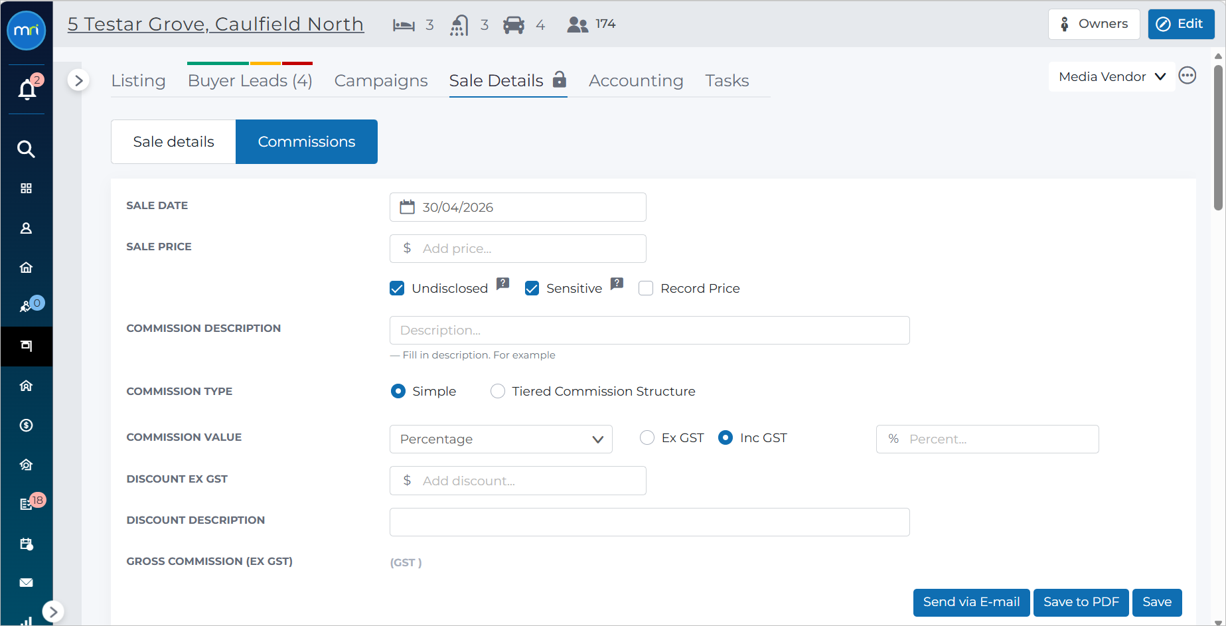Open the more options ellipsis circle icon
The height and width of the screenshot is (626, 1226).
click(x=1188, y=76)
